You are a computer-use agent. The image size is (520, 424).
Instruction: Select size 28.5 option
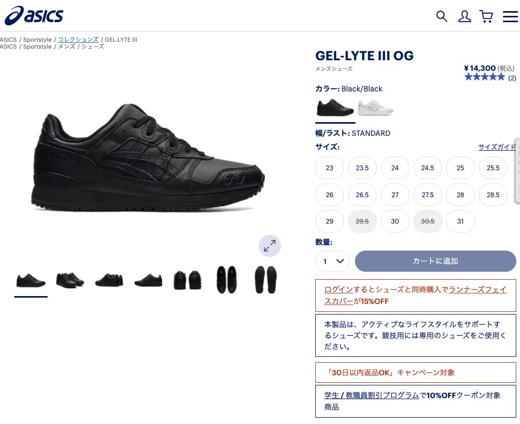[493, 195]
